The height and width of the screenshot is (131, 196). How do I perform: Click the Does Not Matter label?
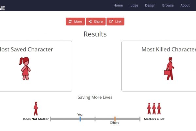pos(36,119)
